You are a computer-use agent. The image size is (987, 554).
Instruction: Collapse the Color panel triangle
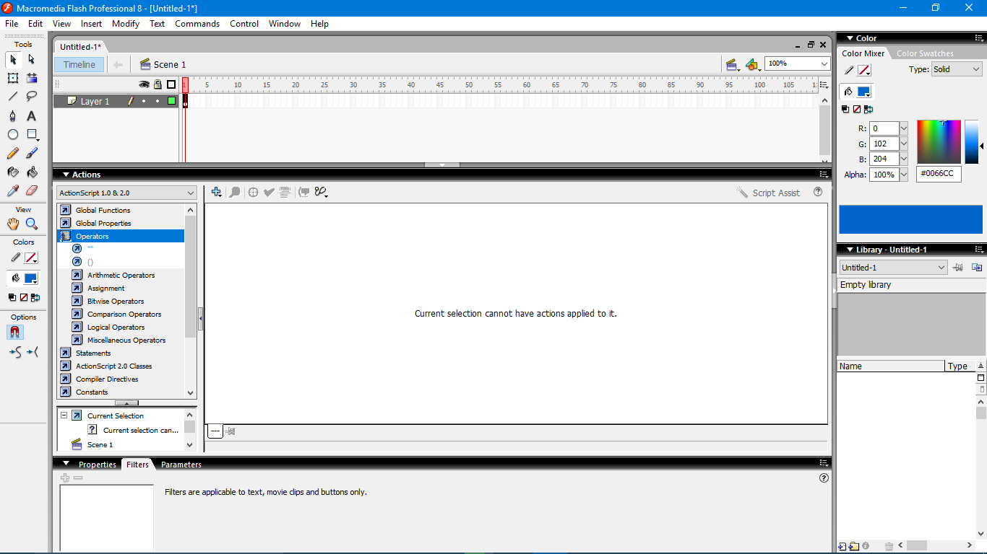tap(850, 38)
